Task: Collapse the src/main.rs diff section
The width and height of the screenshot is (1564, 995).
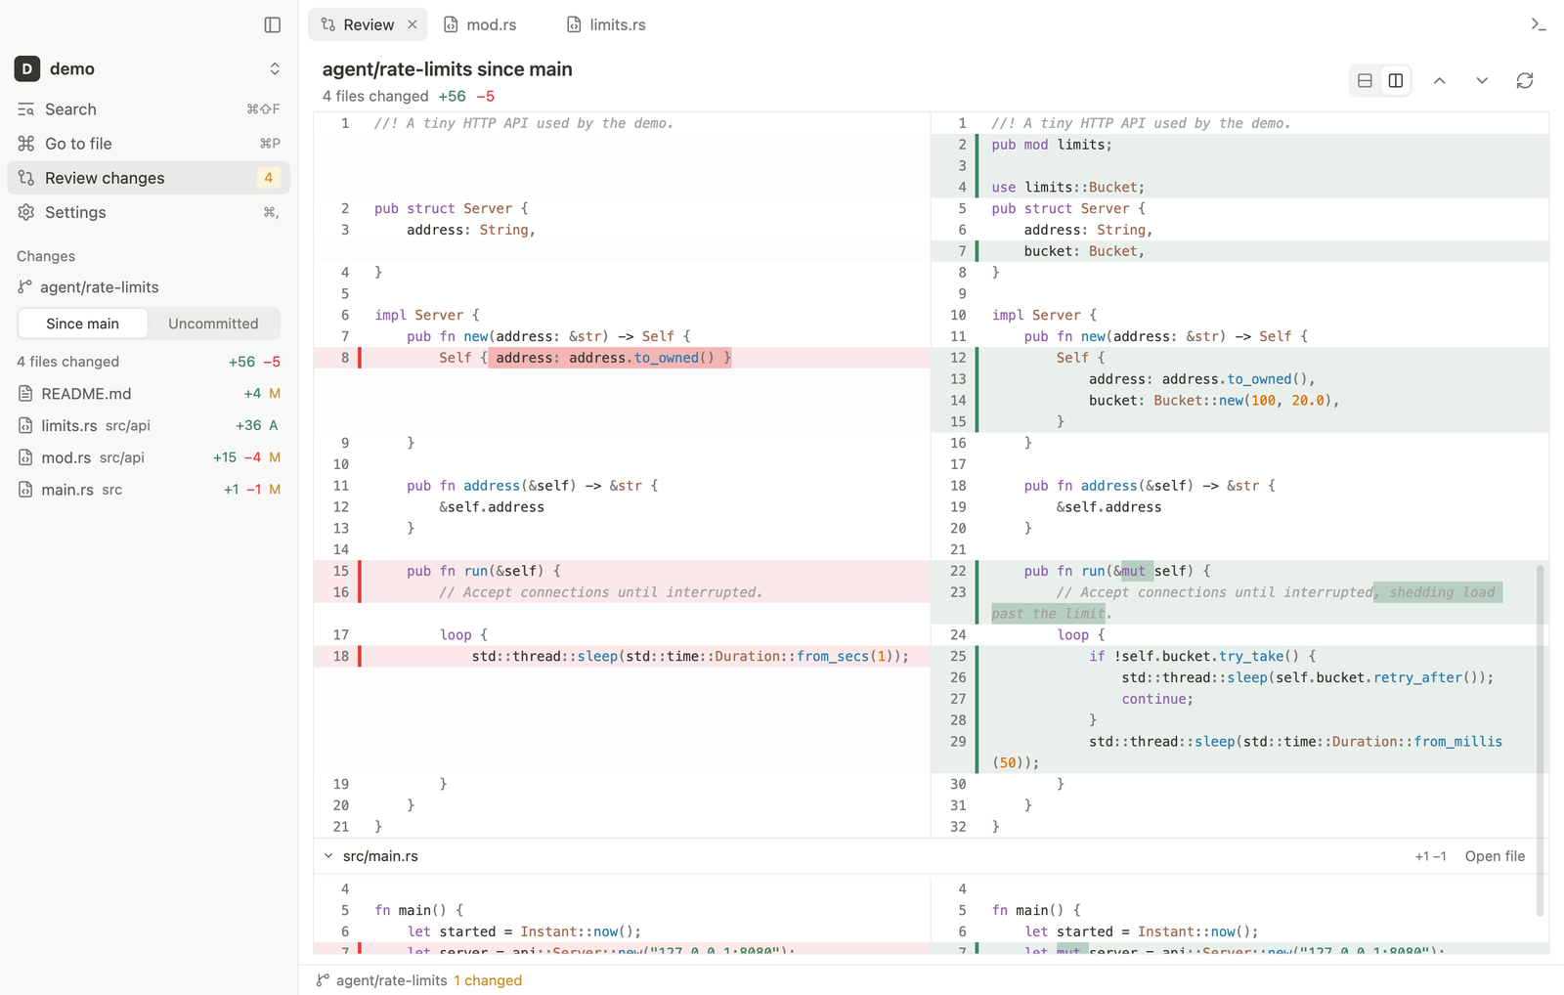Action: click(328, 856)
